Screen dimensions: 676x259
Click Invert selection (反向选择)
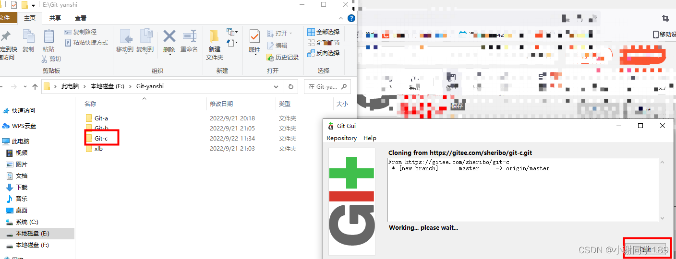coord(323,53)
